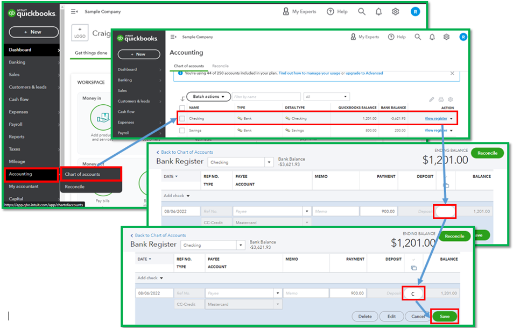Click the sort arrow icon beside Batch actions
Viewport: 513px width, 330px height.
pyautogui.click(x=182, y=98)
